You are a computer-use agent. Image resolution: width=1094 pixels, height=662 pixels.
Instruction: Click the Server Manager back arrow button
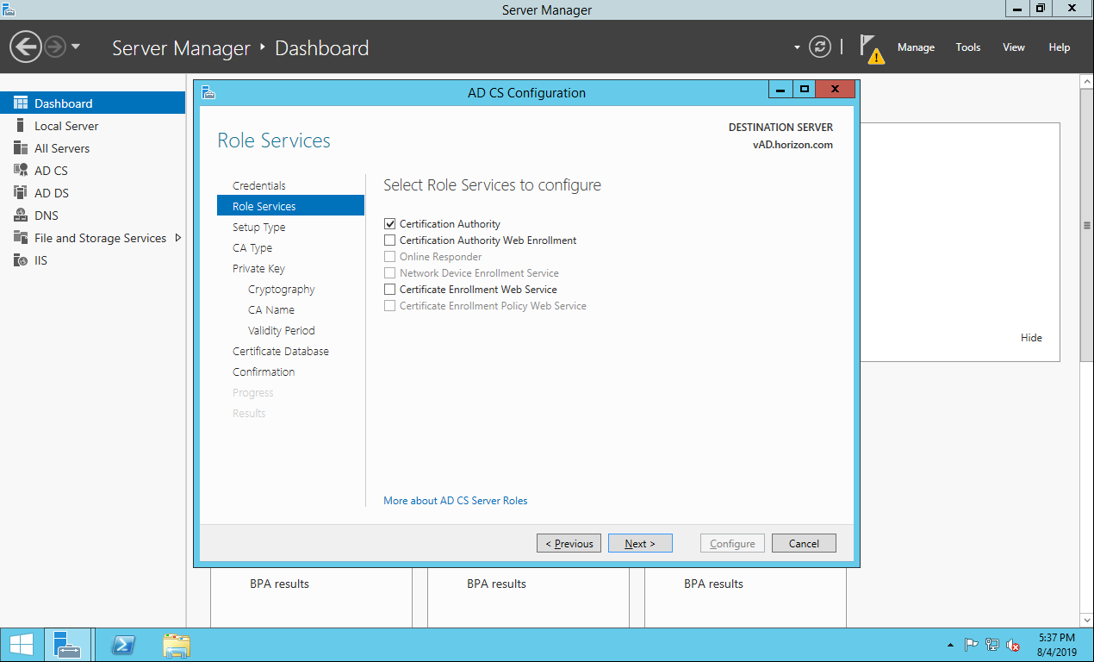pyautogui.click(x=26, y=47)
